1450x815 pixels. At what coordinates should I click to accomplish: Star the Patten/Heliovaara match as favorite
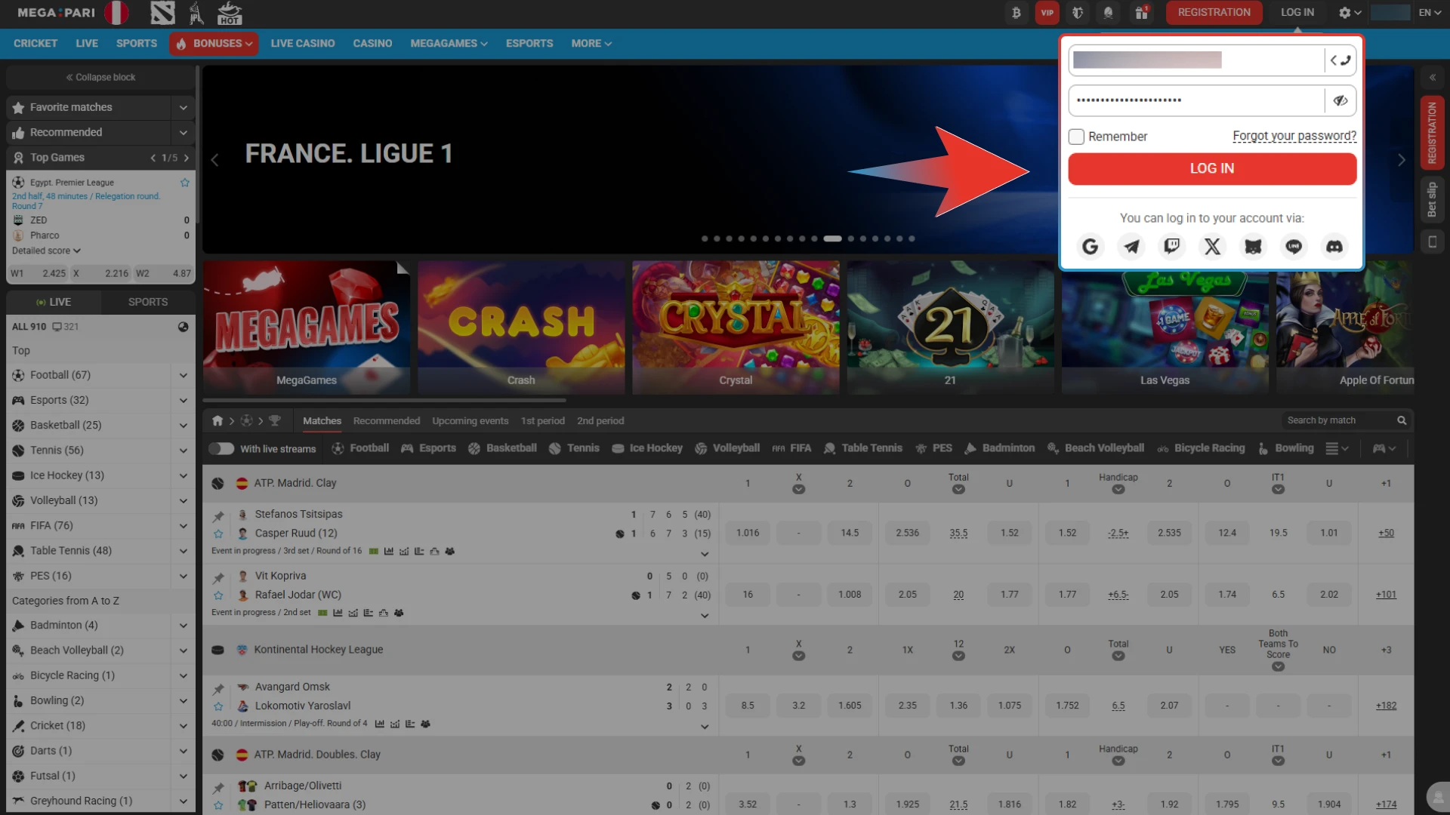218,806
